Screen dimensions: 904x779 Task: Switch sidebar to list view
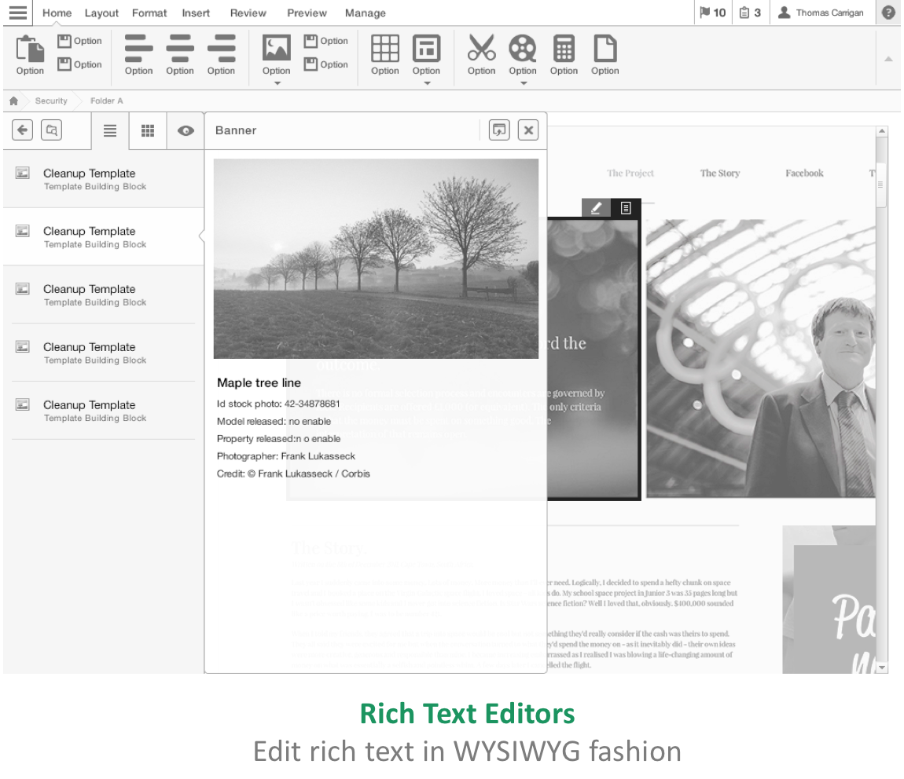point(109,130)
